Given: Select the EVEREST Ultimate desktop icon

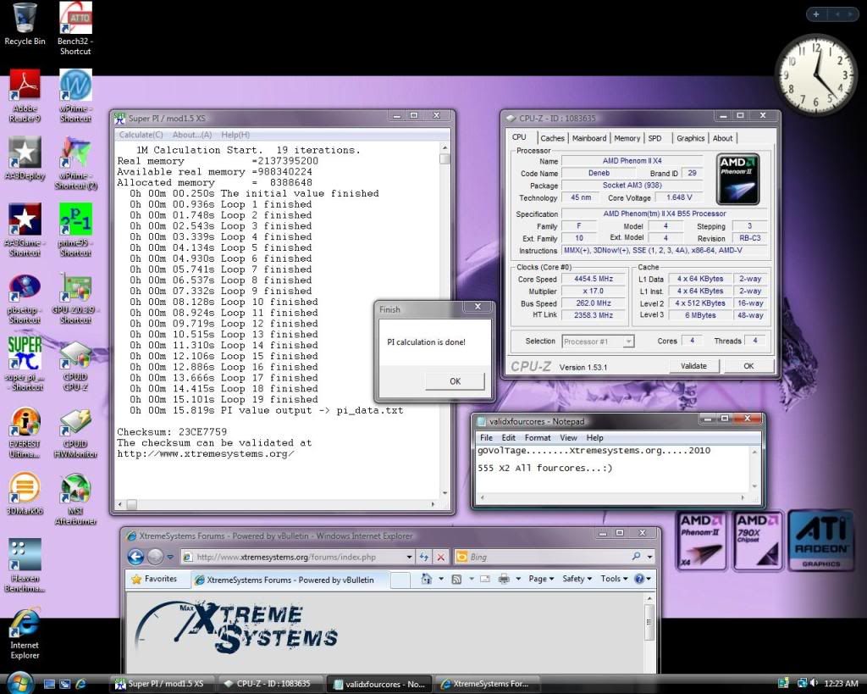Looking at the screenshot, I should 25,430.
